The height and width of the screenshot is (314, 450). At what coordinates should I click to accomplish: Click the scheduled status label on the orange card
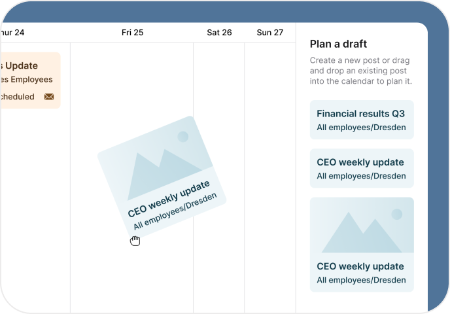click(x=18, y=97)
